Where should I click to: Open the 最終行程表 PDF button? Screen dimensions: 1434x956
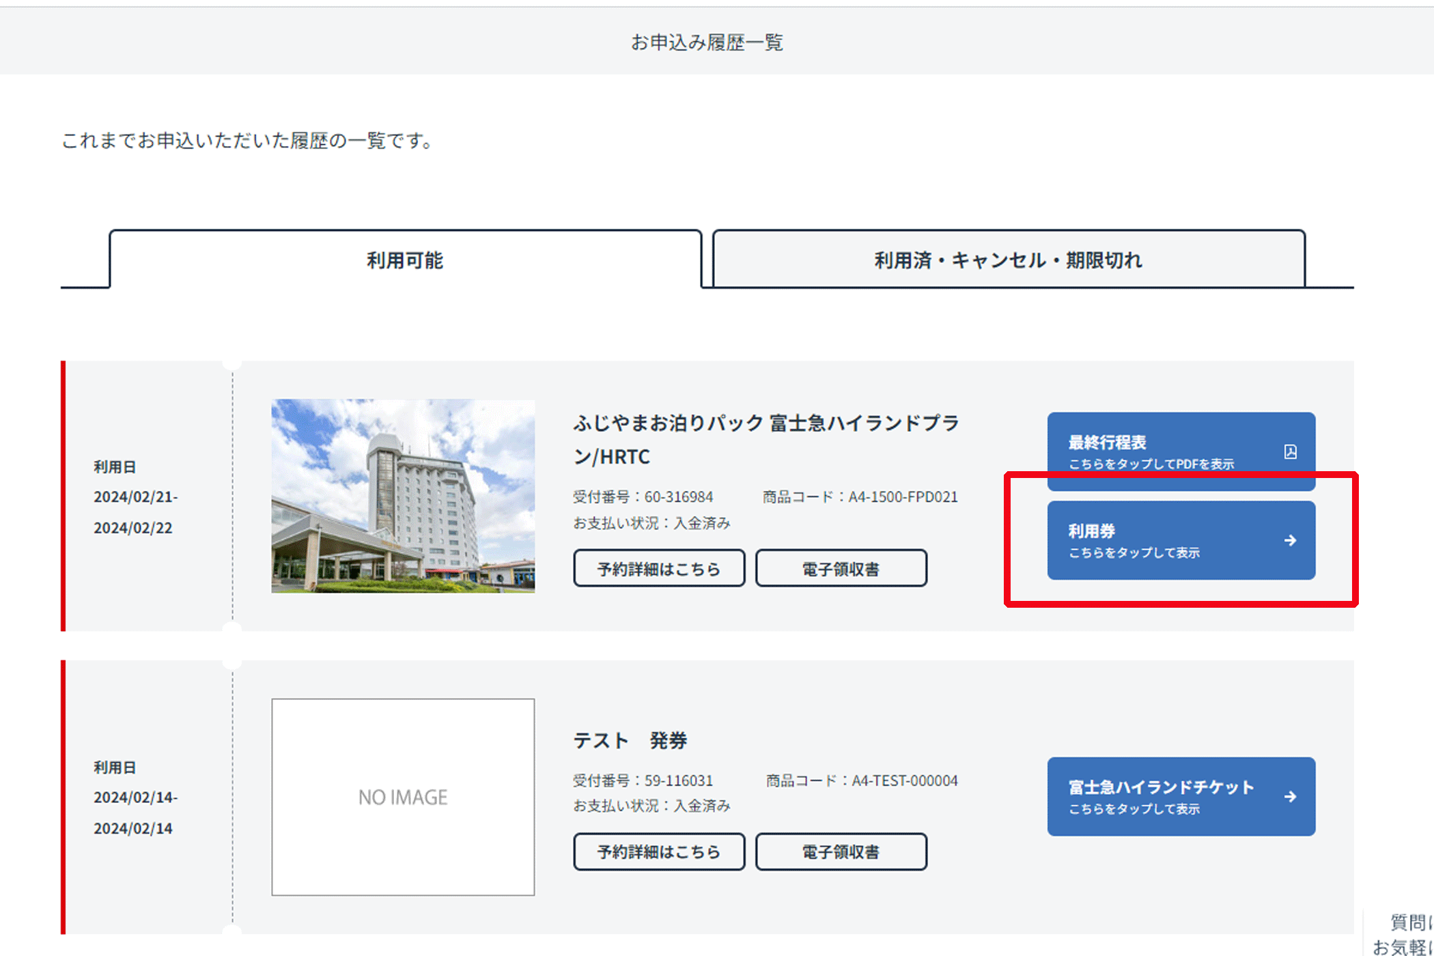pos(1181,451)
